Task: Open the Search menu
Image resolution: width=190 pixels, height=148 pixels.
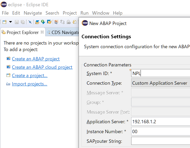Action: (52, 13)
